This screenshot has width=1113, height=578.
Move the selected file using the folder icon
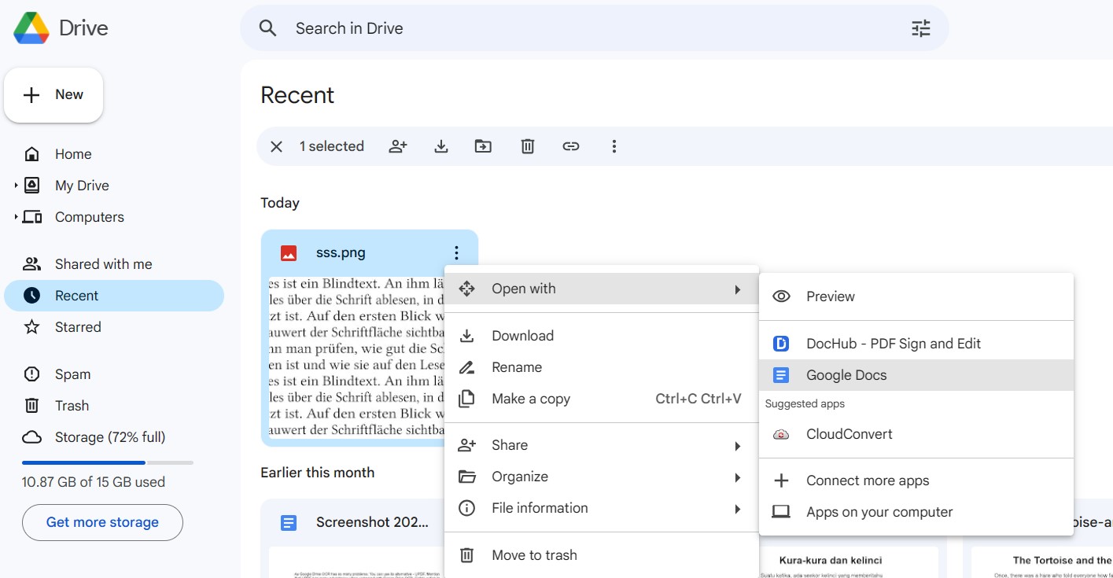(x=483, y=145)
